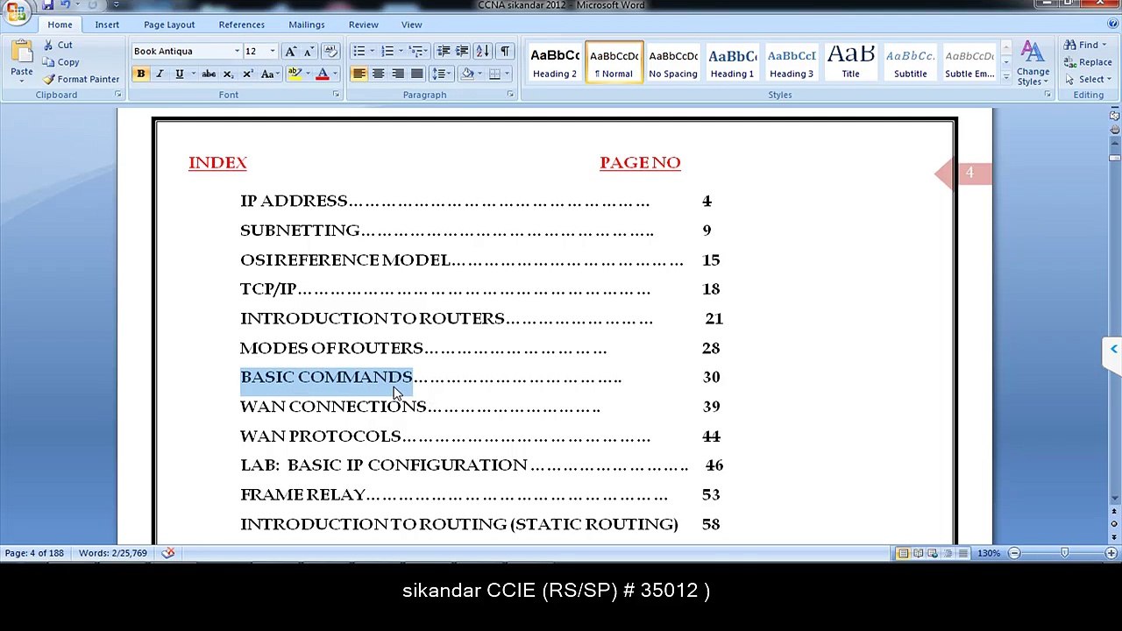Increase the paragraph indent

(462, 51)
